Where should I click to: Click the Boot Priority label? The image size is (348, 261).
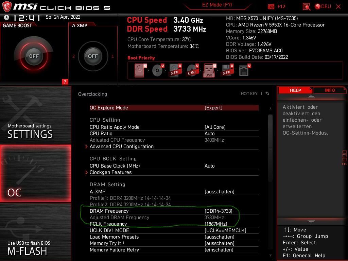[x=141, y=58]
